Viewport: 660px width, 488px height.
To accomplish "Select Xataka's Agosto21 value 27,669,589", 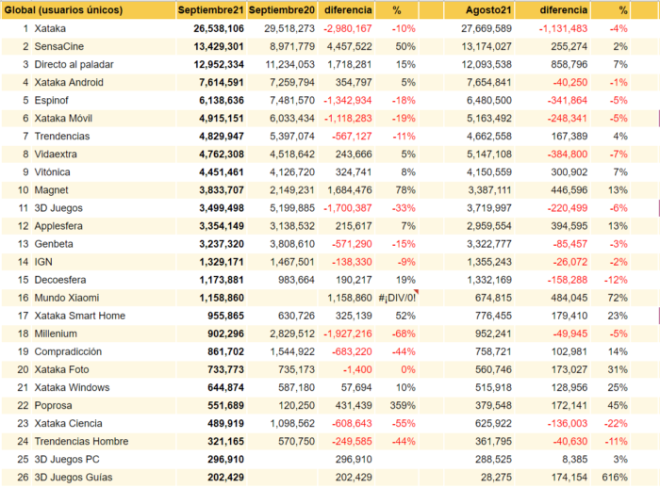I will tap(487, 28).
